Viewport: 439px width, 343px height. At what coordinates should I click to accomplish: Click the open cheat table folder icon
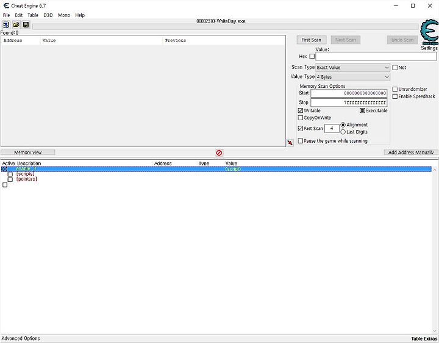(16, 25)
